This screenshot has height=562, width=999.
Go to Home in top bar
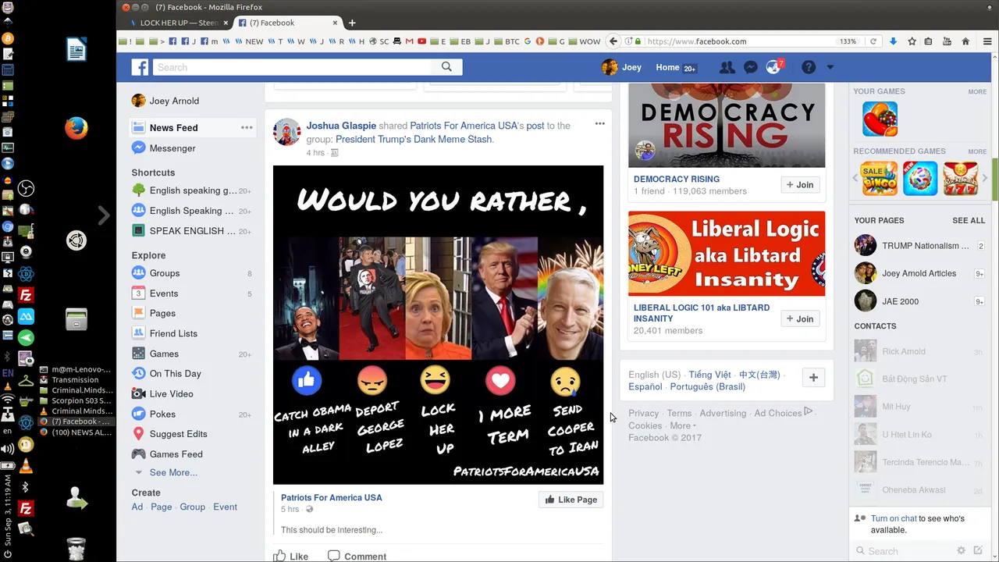click(x=667, y=68)
